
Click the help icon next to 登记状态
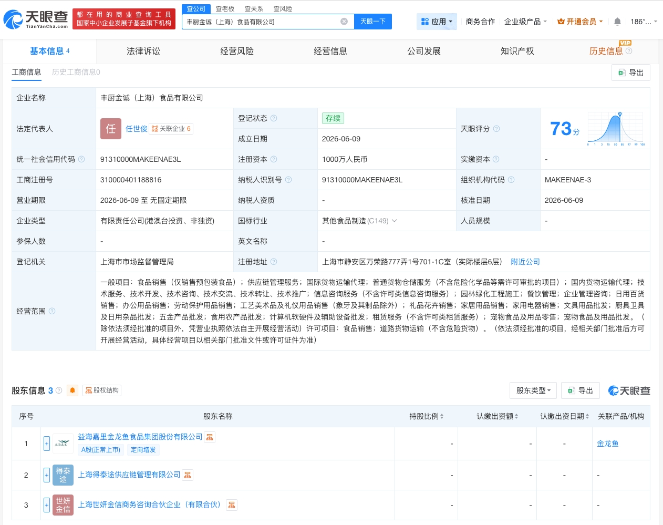pyautogui.click(x=274, y=118)
